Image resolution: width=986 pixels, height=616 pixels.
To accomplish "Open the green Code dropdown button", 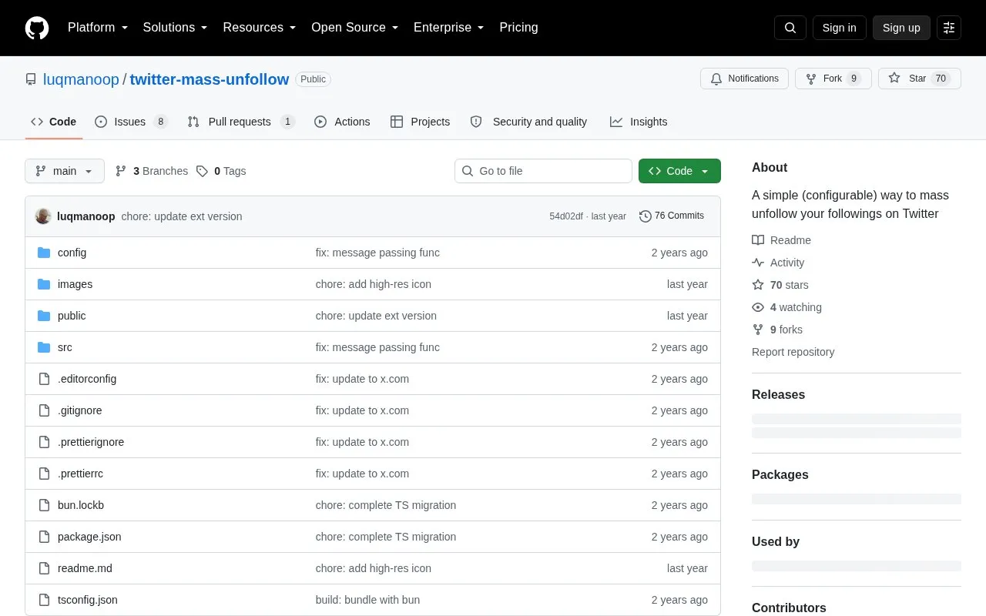I will 679,171.
